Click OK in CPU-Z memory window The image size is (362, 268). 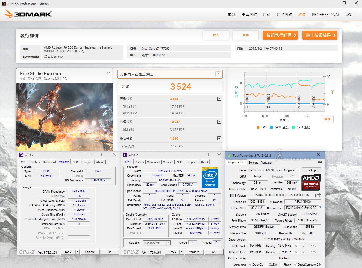coord(110,252)
